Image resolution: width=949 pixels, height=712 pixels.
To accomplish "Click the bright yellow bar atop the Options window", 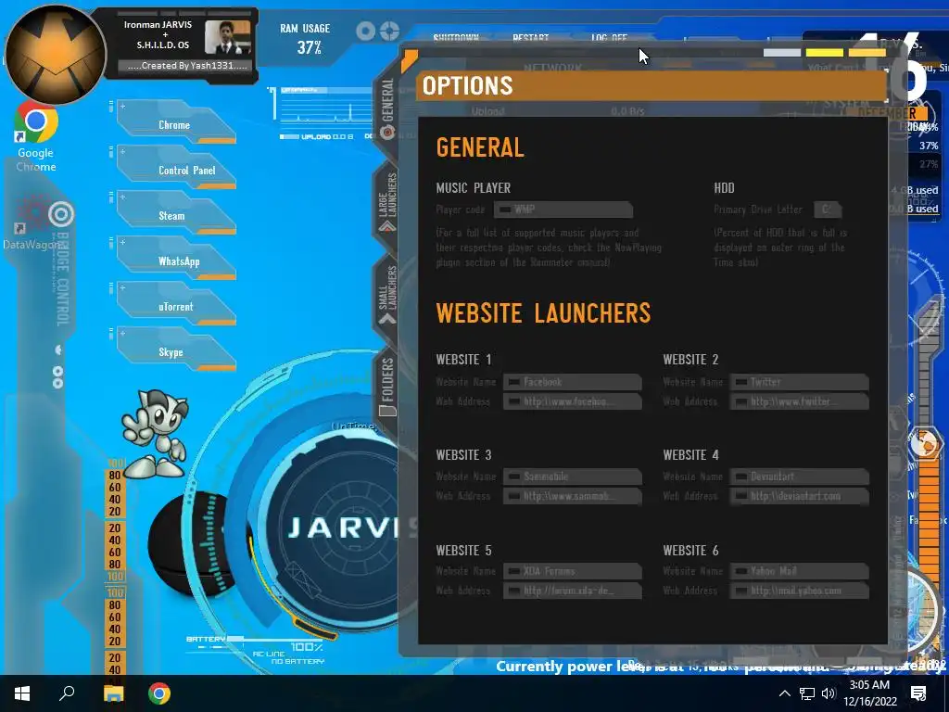I will click(x=824, y=53).
